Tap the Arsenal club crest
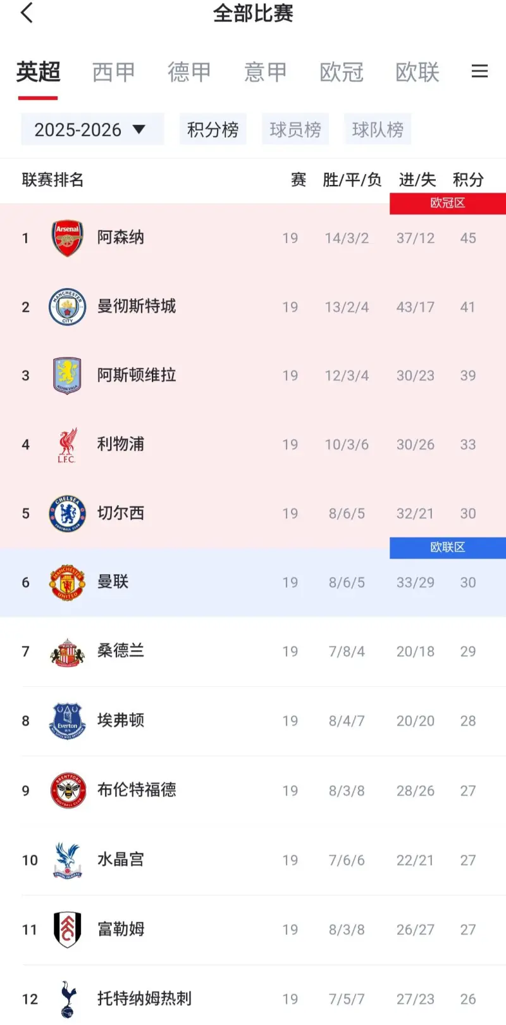506x1025 pixels. pyautogui.click(x=67, y=238)
